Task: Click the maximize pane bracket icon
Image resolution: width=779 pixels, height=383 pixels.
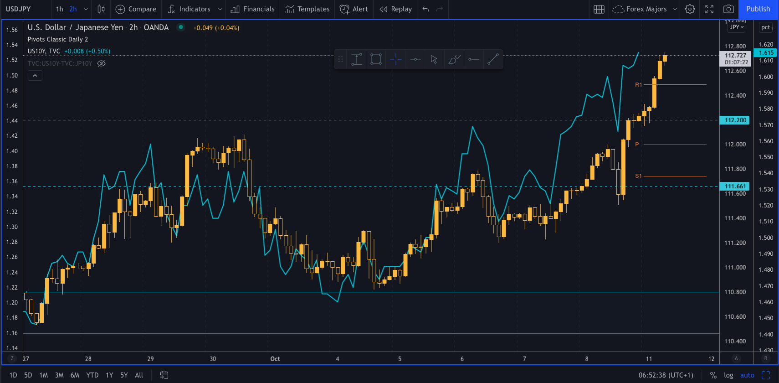Action: (x=766, y=375)
